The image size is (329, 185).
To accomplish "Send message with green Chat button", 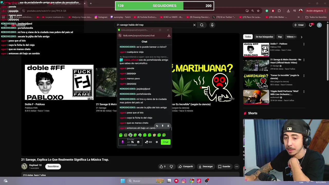I will [x=166, y=142].
